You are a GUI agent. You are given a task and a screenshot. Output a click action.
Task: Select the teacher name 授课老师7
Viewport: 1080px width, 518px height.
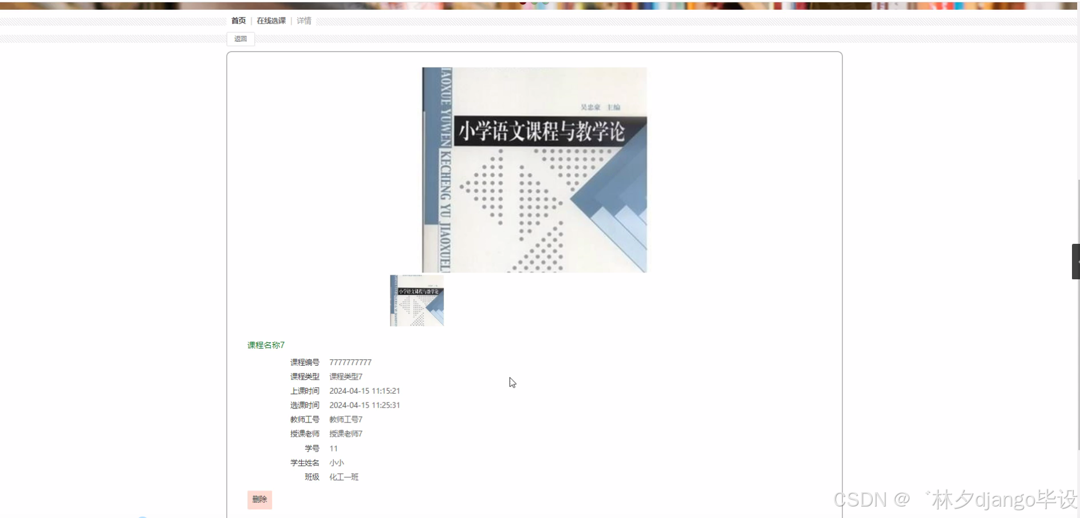(345, 433)
